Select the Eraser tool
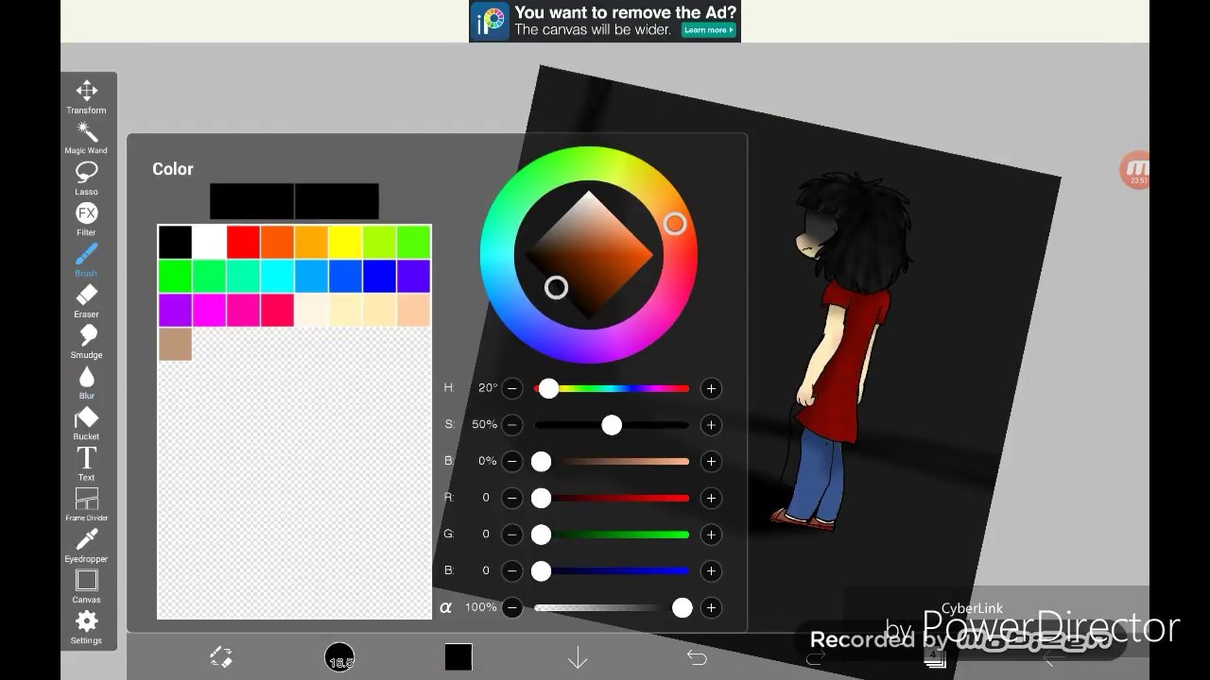The image size is (1210, 680). coord(87,300)
